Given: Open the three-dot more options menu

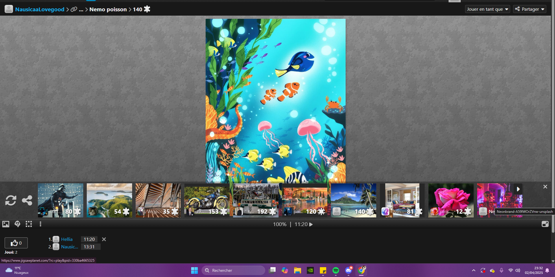Looking at the screenshot, I should coord(40,224).
